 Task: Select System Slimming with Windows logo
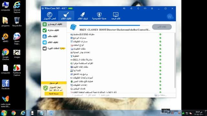pyautogui.click(x=54, y=42)
